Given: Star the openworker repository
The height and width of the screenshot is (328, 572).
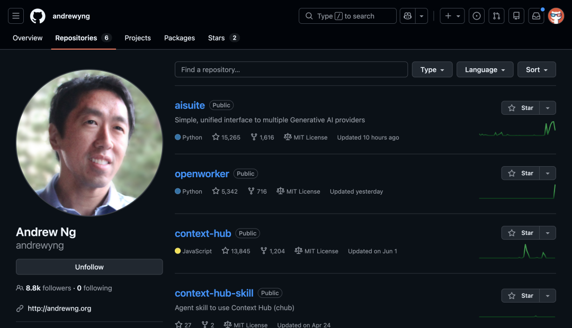Looking at the screenshot, I should point(521,173).
